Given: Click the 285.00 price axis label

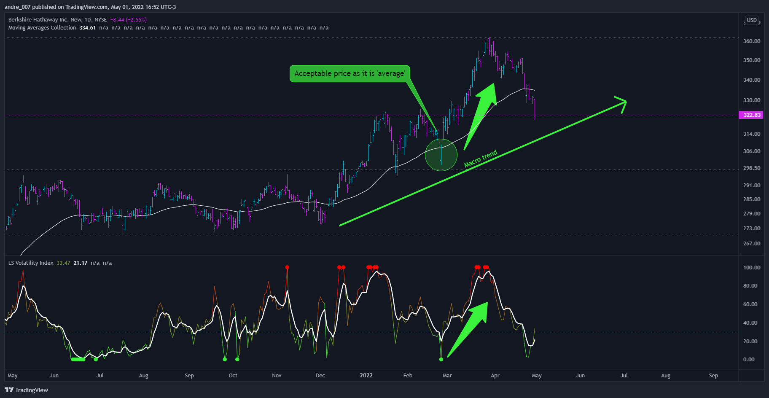Looking at the screenshot, I should (752, 199).
